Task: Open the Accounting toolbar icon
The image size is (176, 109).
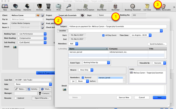Action: tap(15, 6)
